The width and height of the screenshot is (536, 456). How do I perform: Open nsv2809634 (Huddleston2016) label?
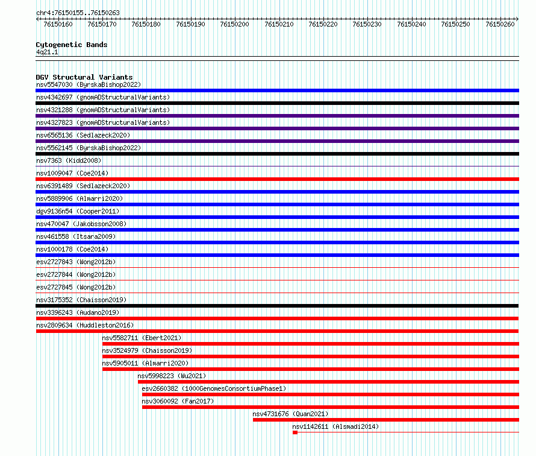[85, 325]
